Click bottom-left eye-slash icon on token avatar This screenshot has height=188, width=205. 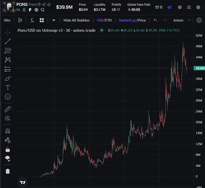click(5, 10)
